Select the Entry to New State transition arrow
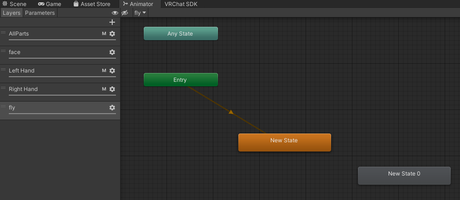 (x=230, y=112)
